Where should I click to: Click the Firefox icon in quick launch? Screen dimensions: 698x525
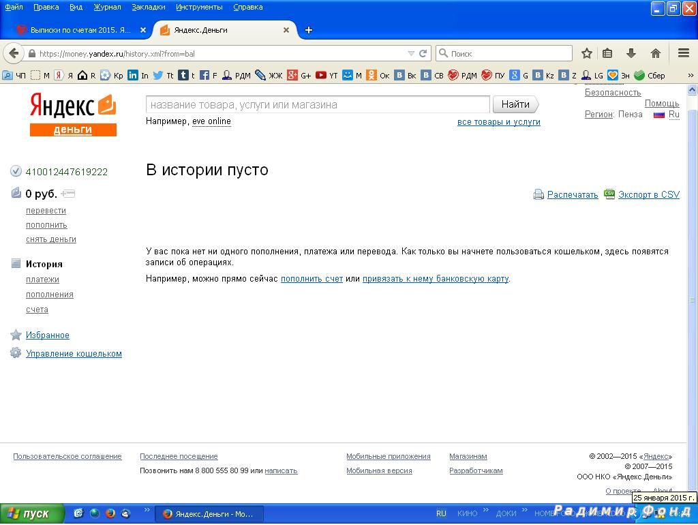click(110, 513)
